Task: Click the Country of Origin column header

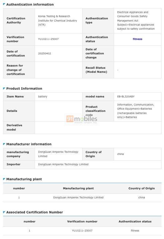Action: pyautogui.click(x=142, y=188)
